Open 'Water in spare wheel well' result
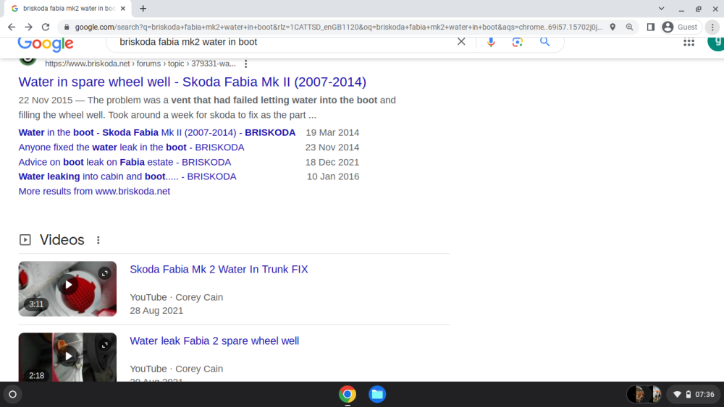Image resolution: width=724 pixels, height=407 pixels. (192, 82)
